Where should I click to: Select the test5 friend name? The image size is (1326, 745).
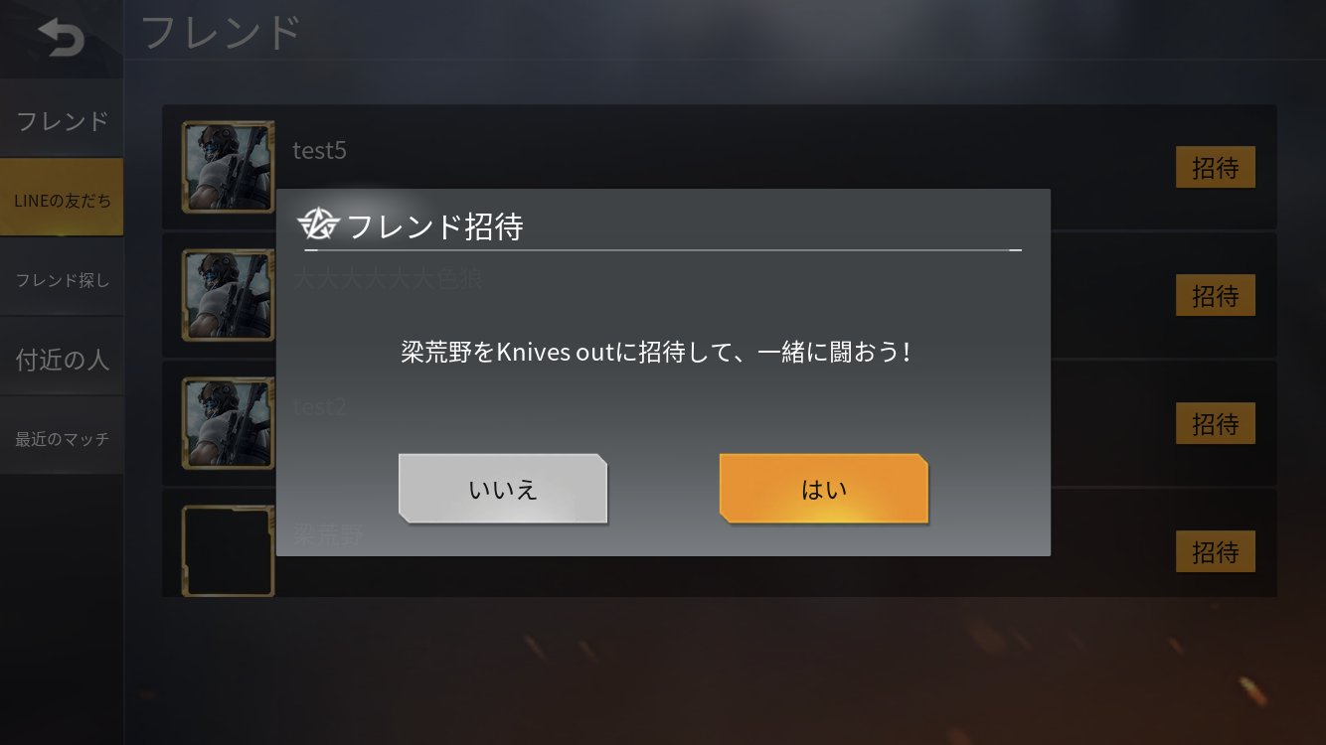click(x=319, y=151)
